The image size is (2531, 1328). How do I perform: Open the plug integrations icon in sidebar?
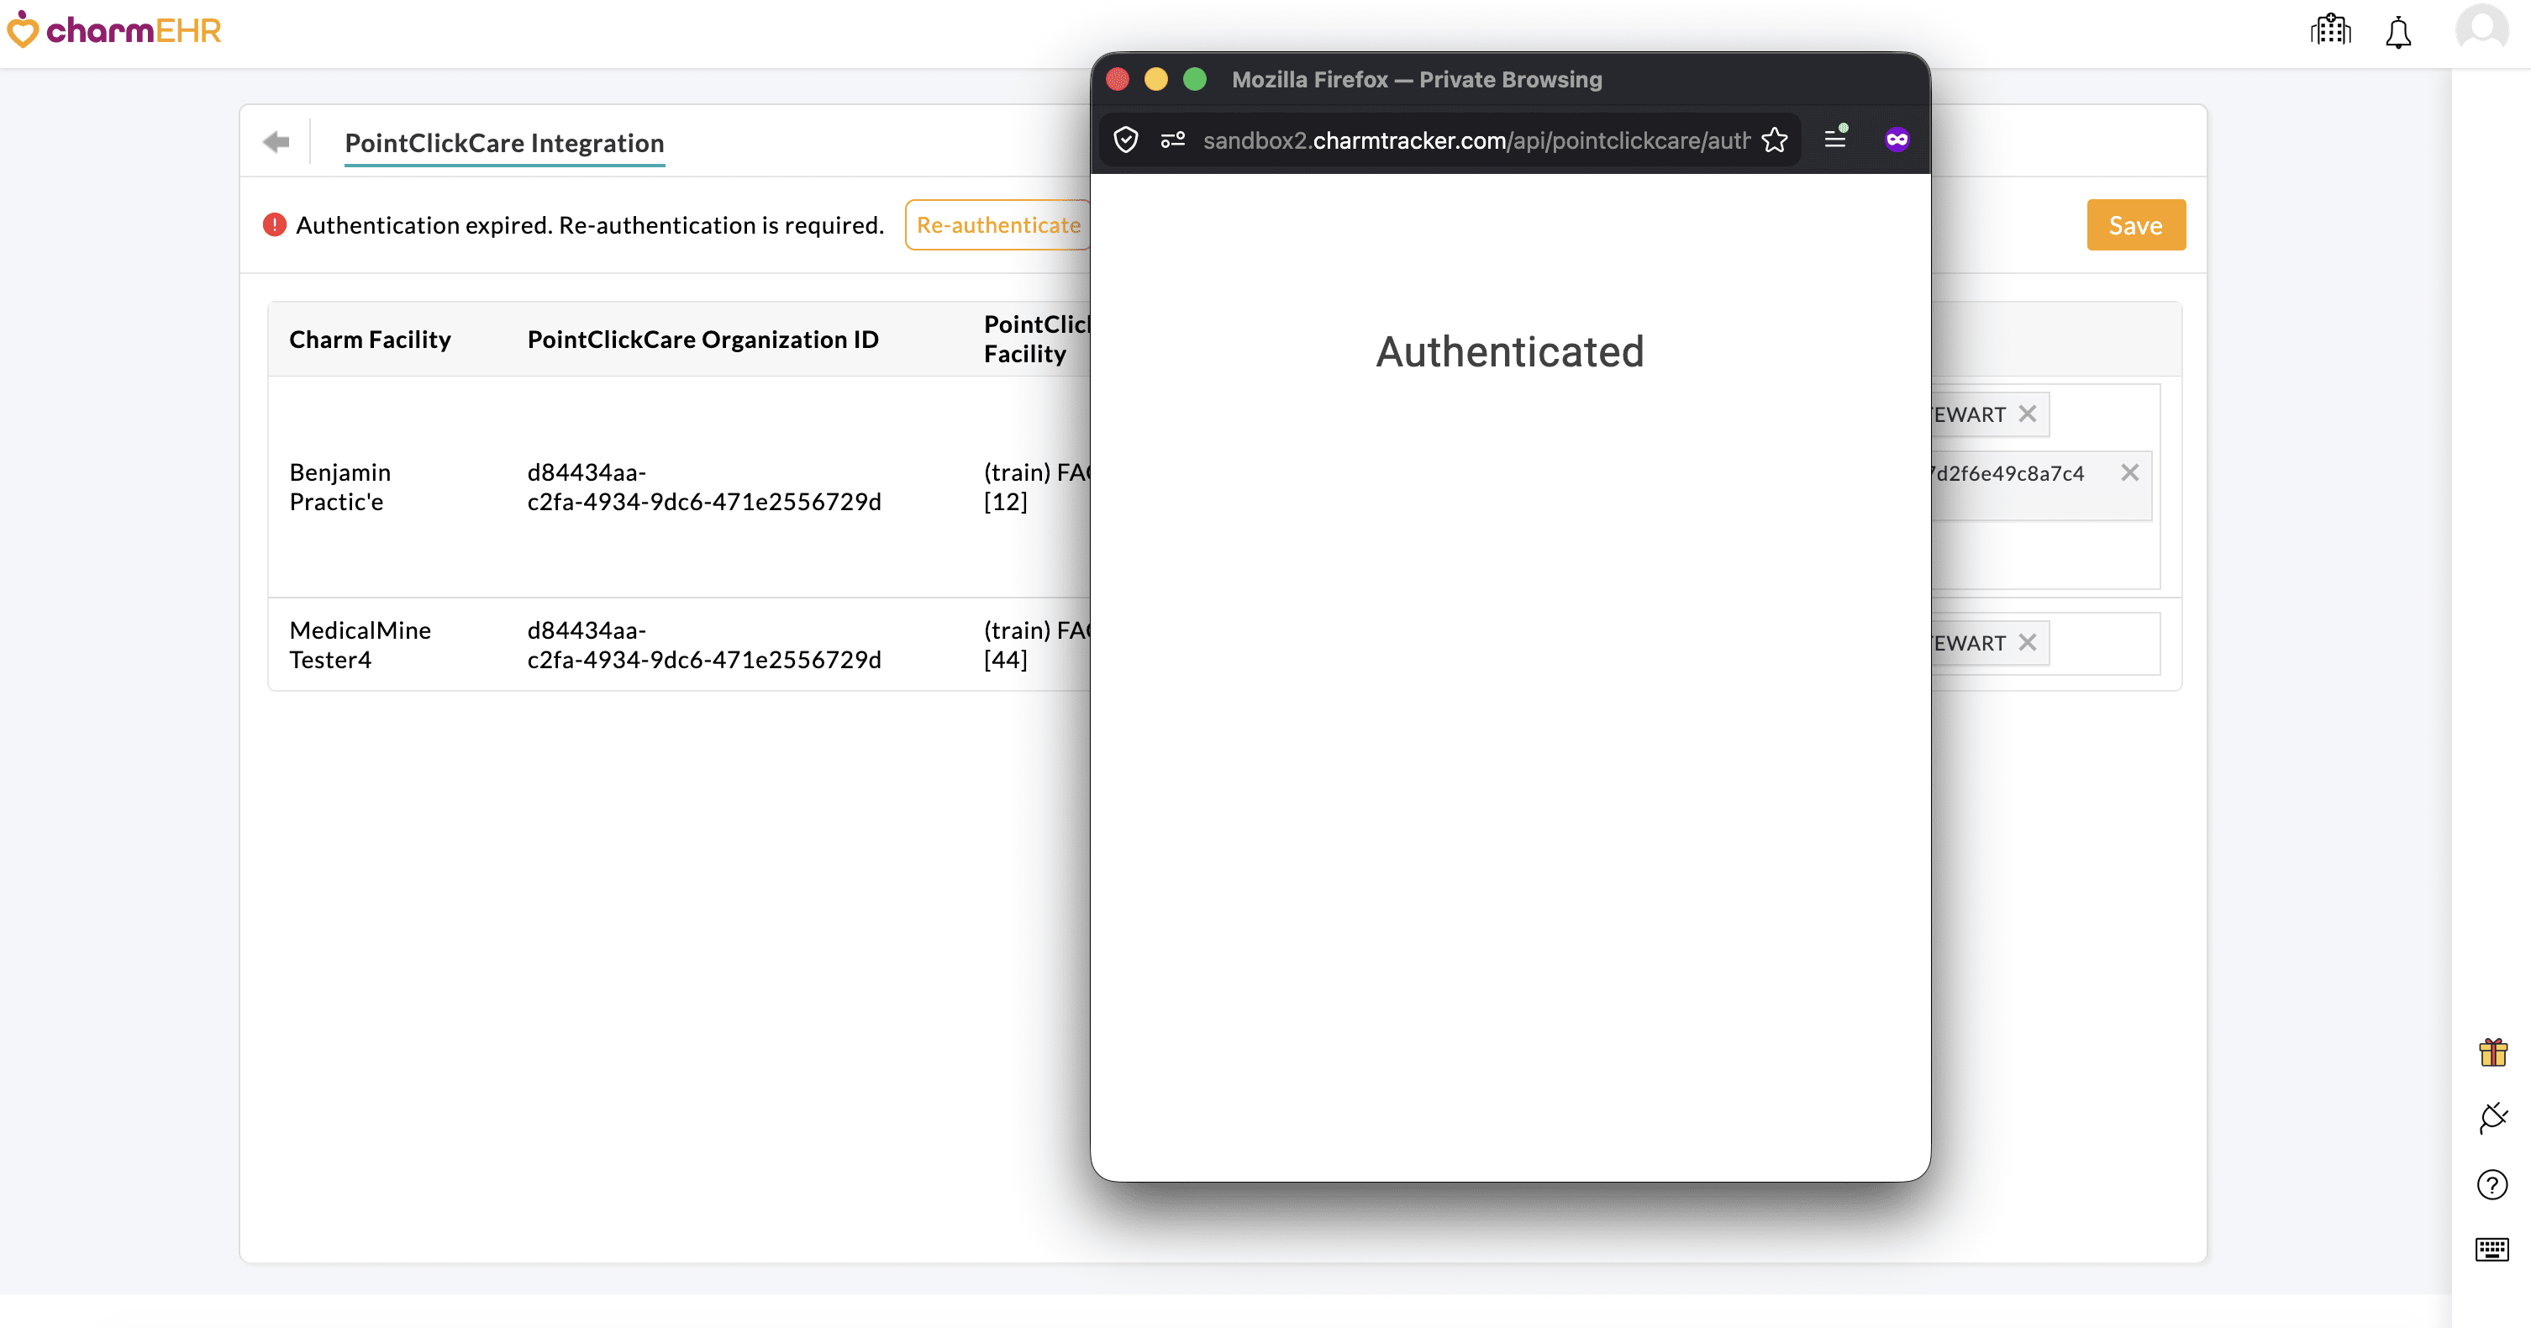click(x=2492, y=1118)
